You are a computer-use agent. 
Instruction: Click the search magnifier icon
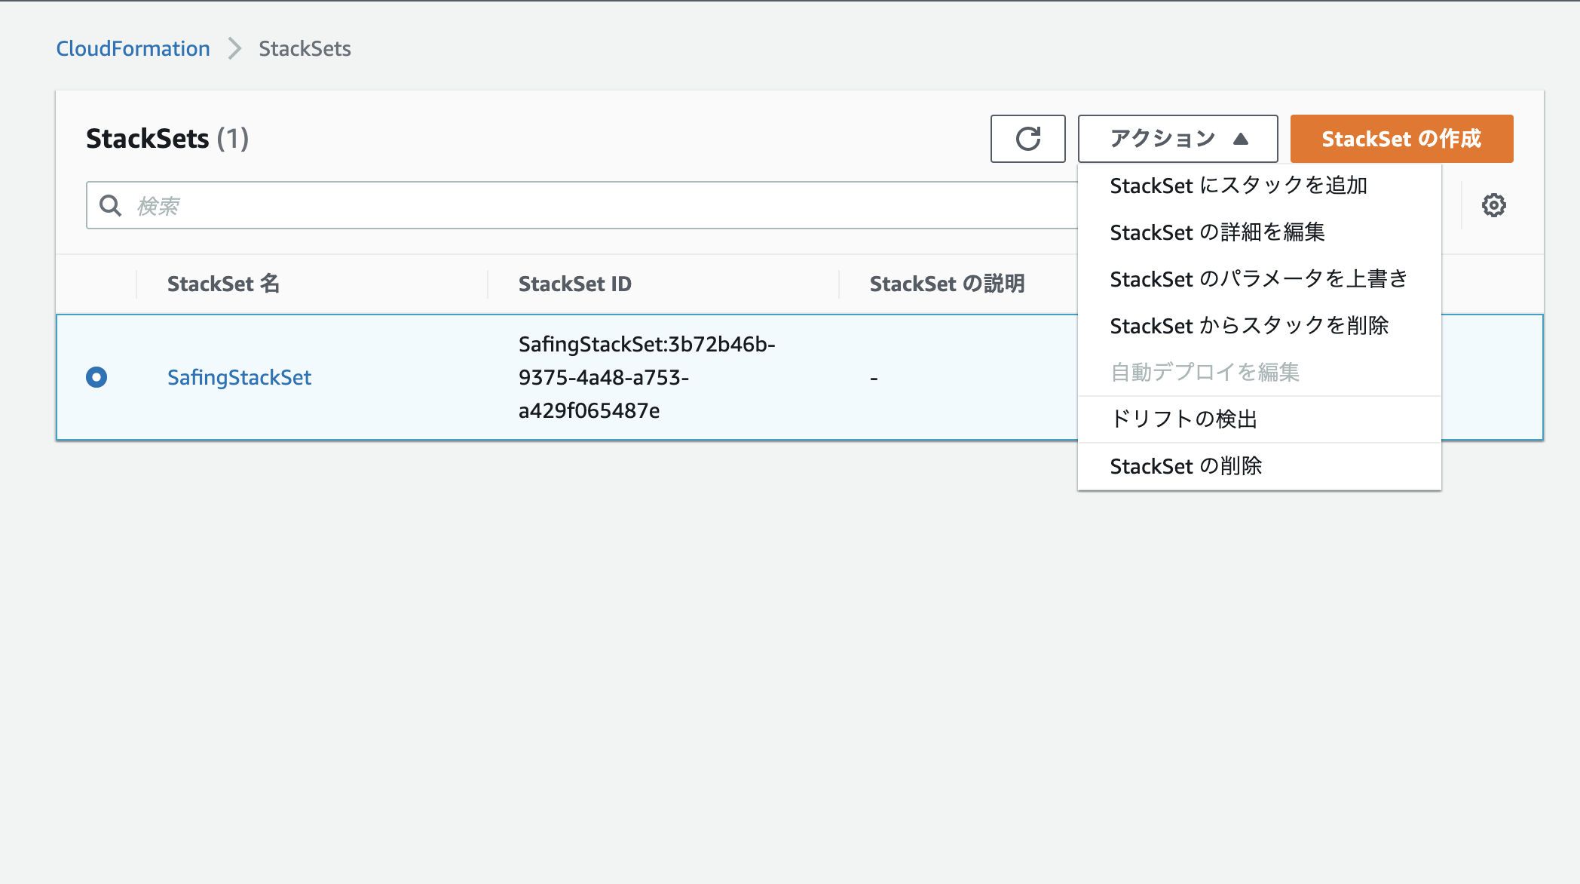point(111,205)
